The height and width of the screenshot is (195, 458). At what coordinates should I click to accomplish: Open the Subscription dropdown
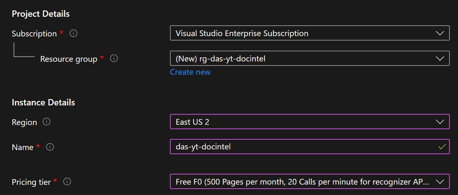click(x=310, y=33)
